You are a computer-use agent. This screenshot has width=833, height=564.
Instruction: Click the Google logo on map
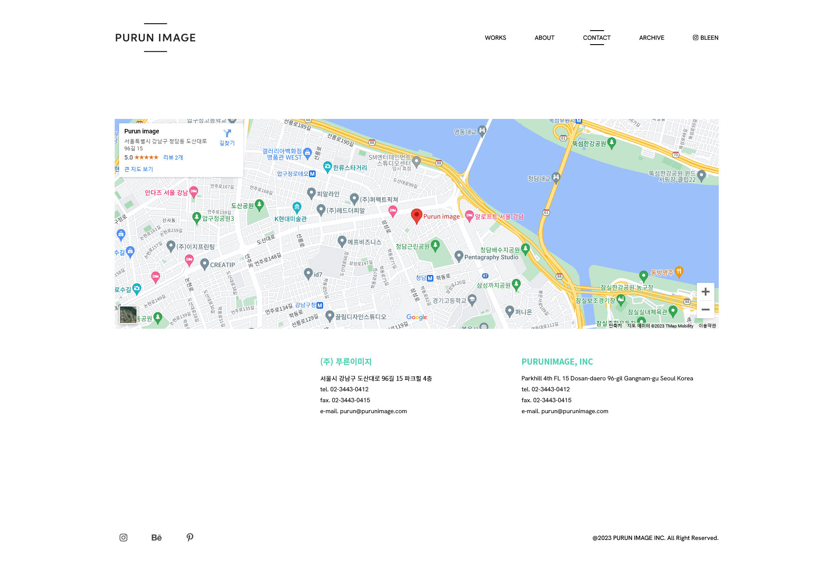coord(416,317)
